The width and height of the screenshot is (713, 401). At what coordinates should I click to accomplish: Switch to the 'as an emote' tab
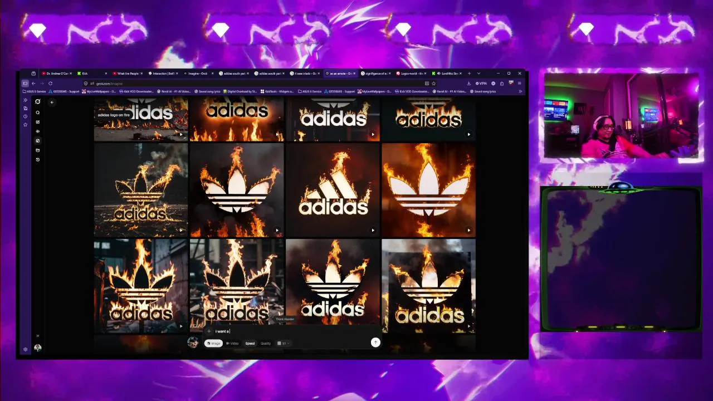341,74
